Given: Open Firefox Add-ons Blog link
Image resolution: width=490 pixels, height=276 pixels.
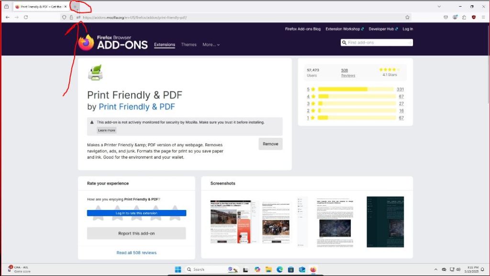Looking at the screenshot, I should (303, 29).
